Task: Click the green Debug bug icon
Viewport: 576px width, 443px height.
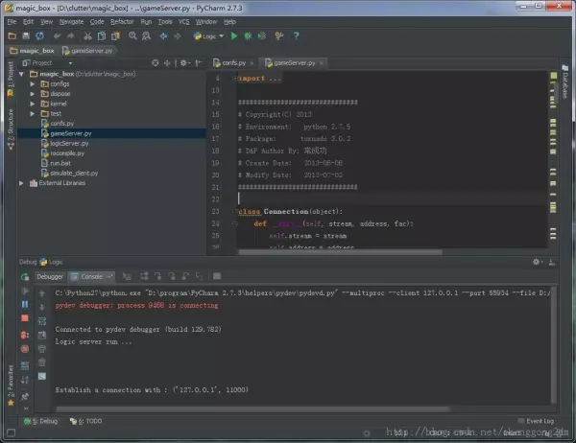Action: coord(248,36)
